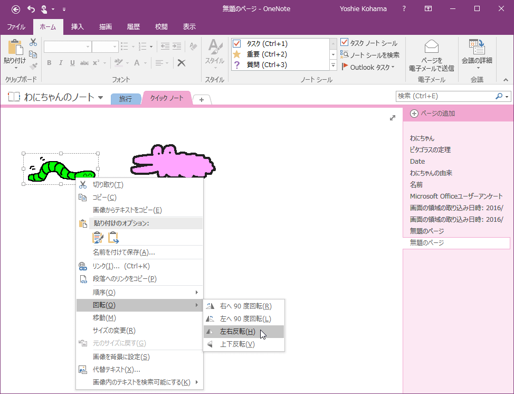Viewport: 514px width, 394px height.
Task: Increase indent icon in ribbon
Action: click(x=177, y=46)
